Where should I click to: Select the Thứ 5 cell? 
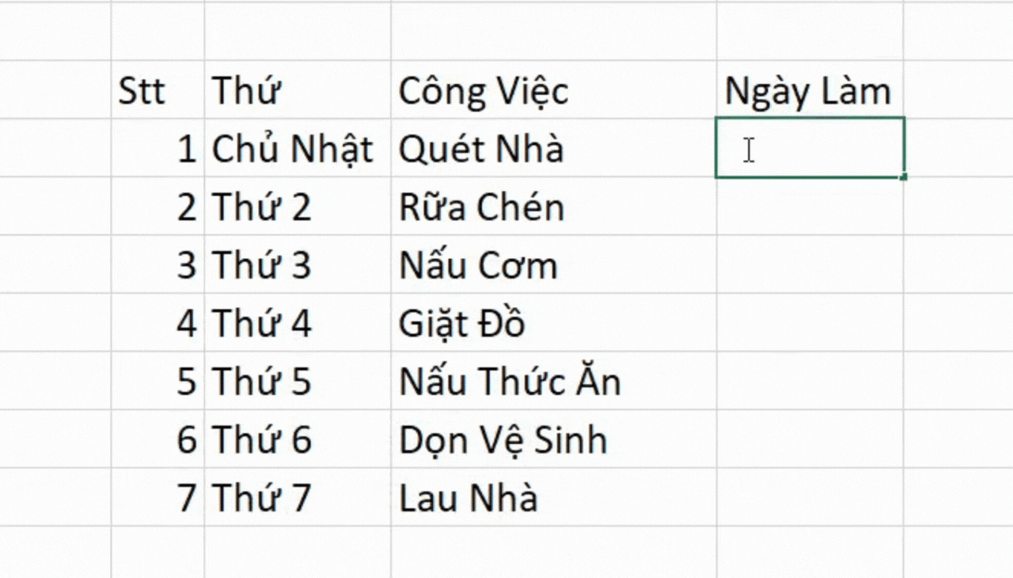(x=298, y=381)
